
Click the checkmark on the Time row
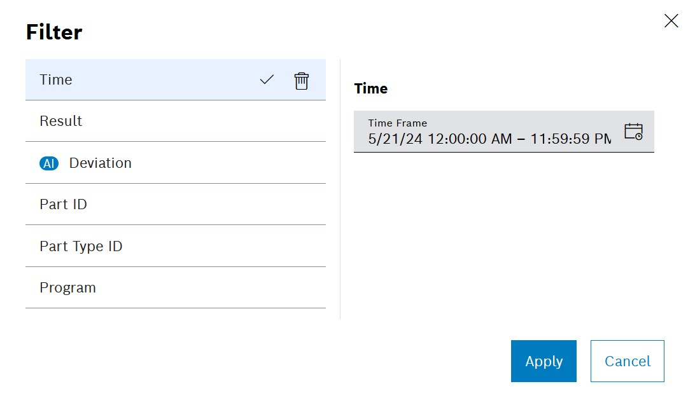(267, 79)
